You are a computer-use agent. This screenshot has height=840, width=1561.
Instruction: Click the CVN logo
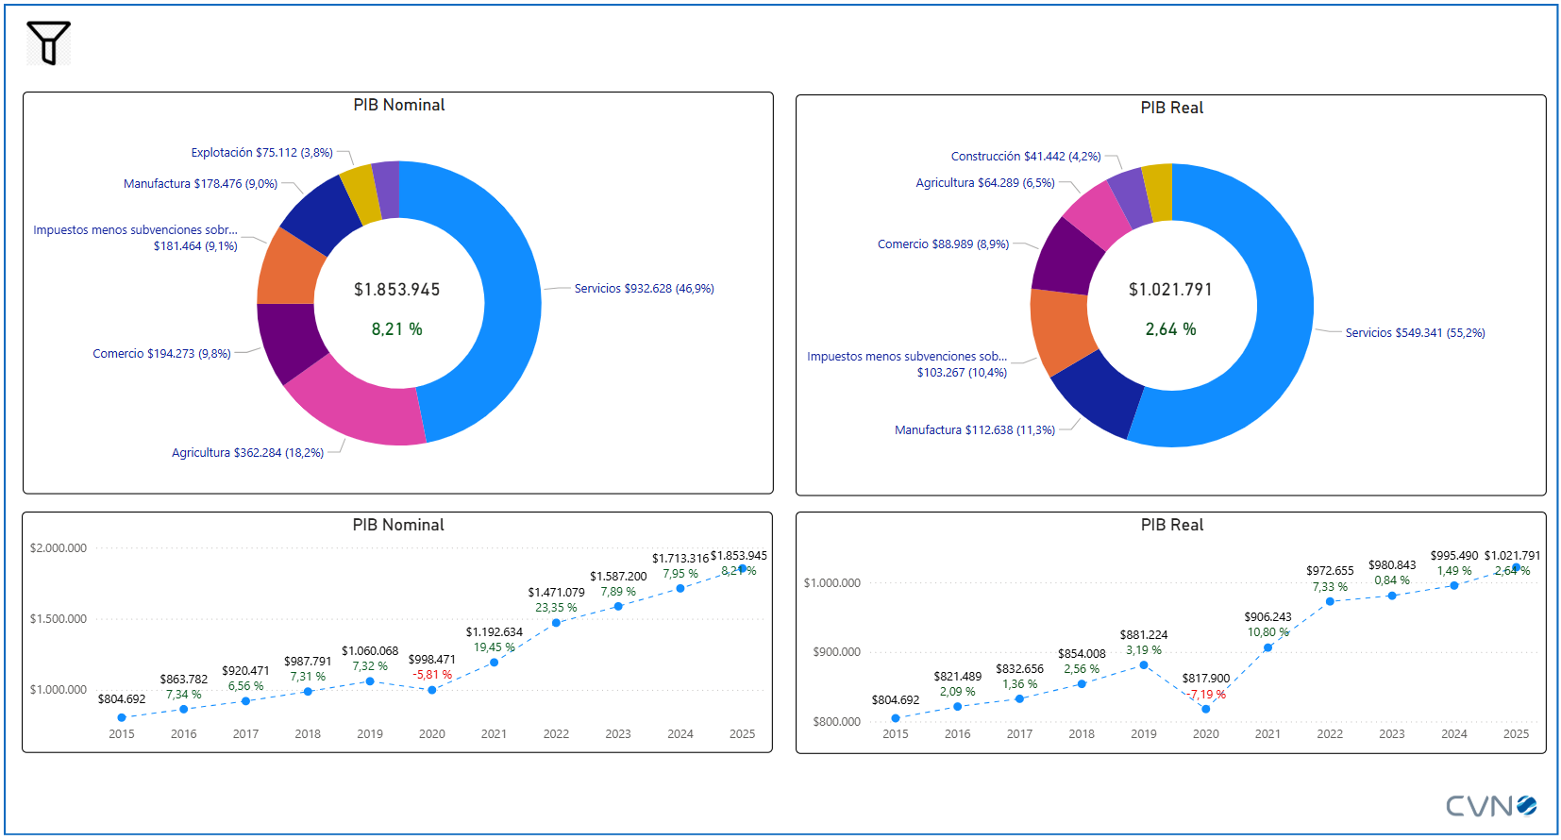[x=1490, y=805]
